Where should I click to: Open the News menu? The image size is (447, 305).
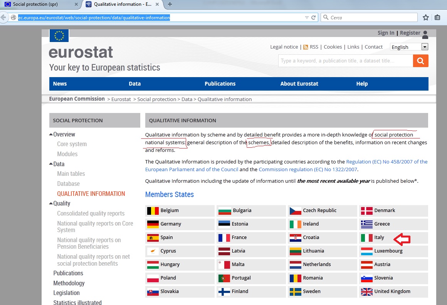(60, 84)
